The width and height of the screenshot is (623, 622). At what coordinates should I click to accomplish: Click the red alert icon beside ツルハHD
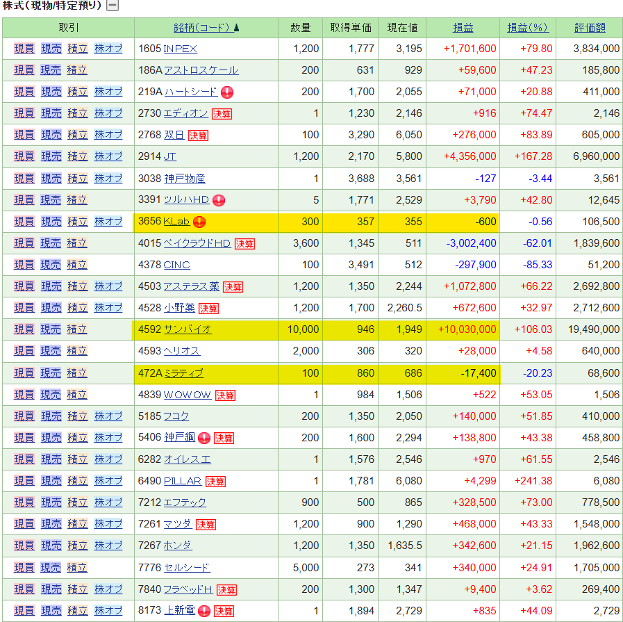tap(219, 200)
